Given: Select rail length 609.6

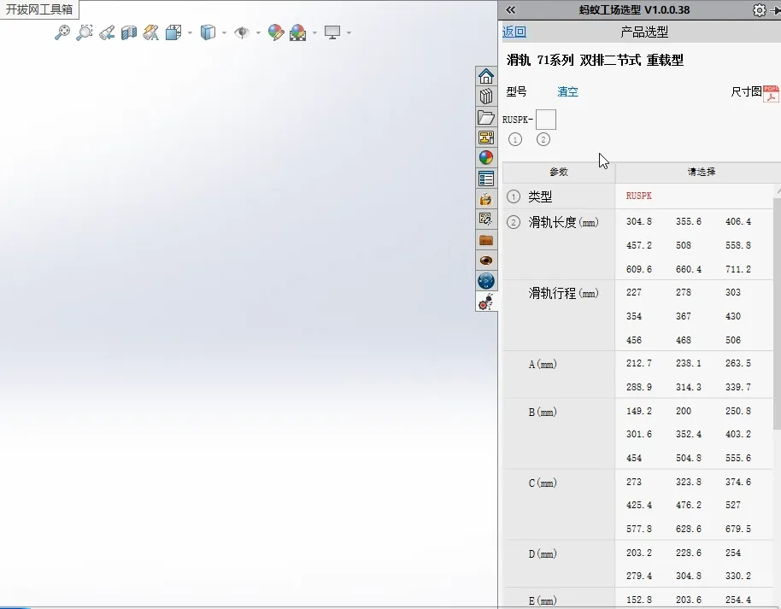Looking at the screenshot, I should 638,269.
